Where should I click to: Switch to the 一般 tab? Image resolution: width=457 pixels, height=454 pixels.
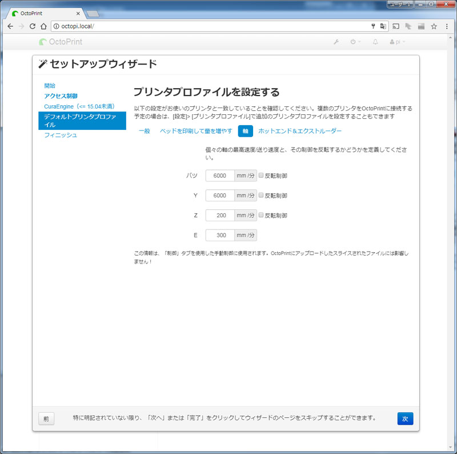[145, 131]
